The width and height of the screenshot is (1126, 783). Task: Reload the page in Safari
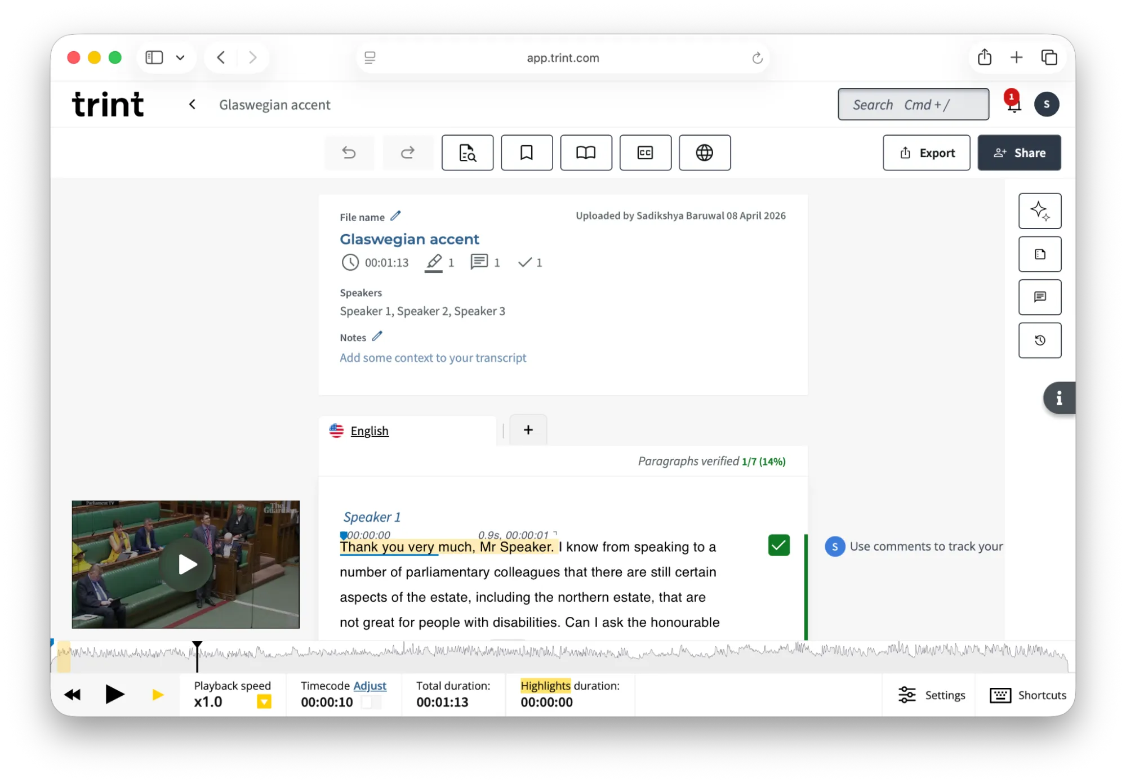tap(757, 57)
